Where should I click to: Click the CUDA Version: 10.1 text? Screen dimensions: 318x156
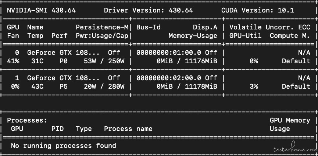[x=257, y=10]
